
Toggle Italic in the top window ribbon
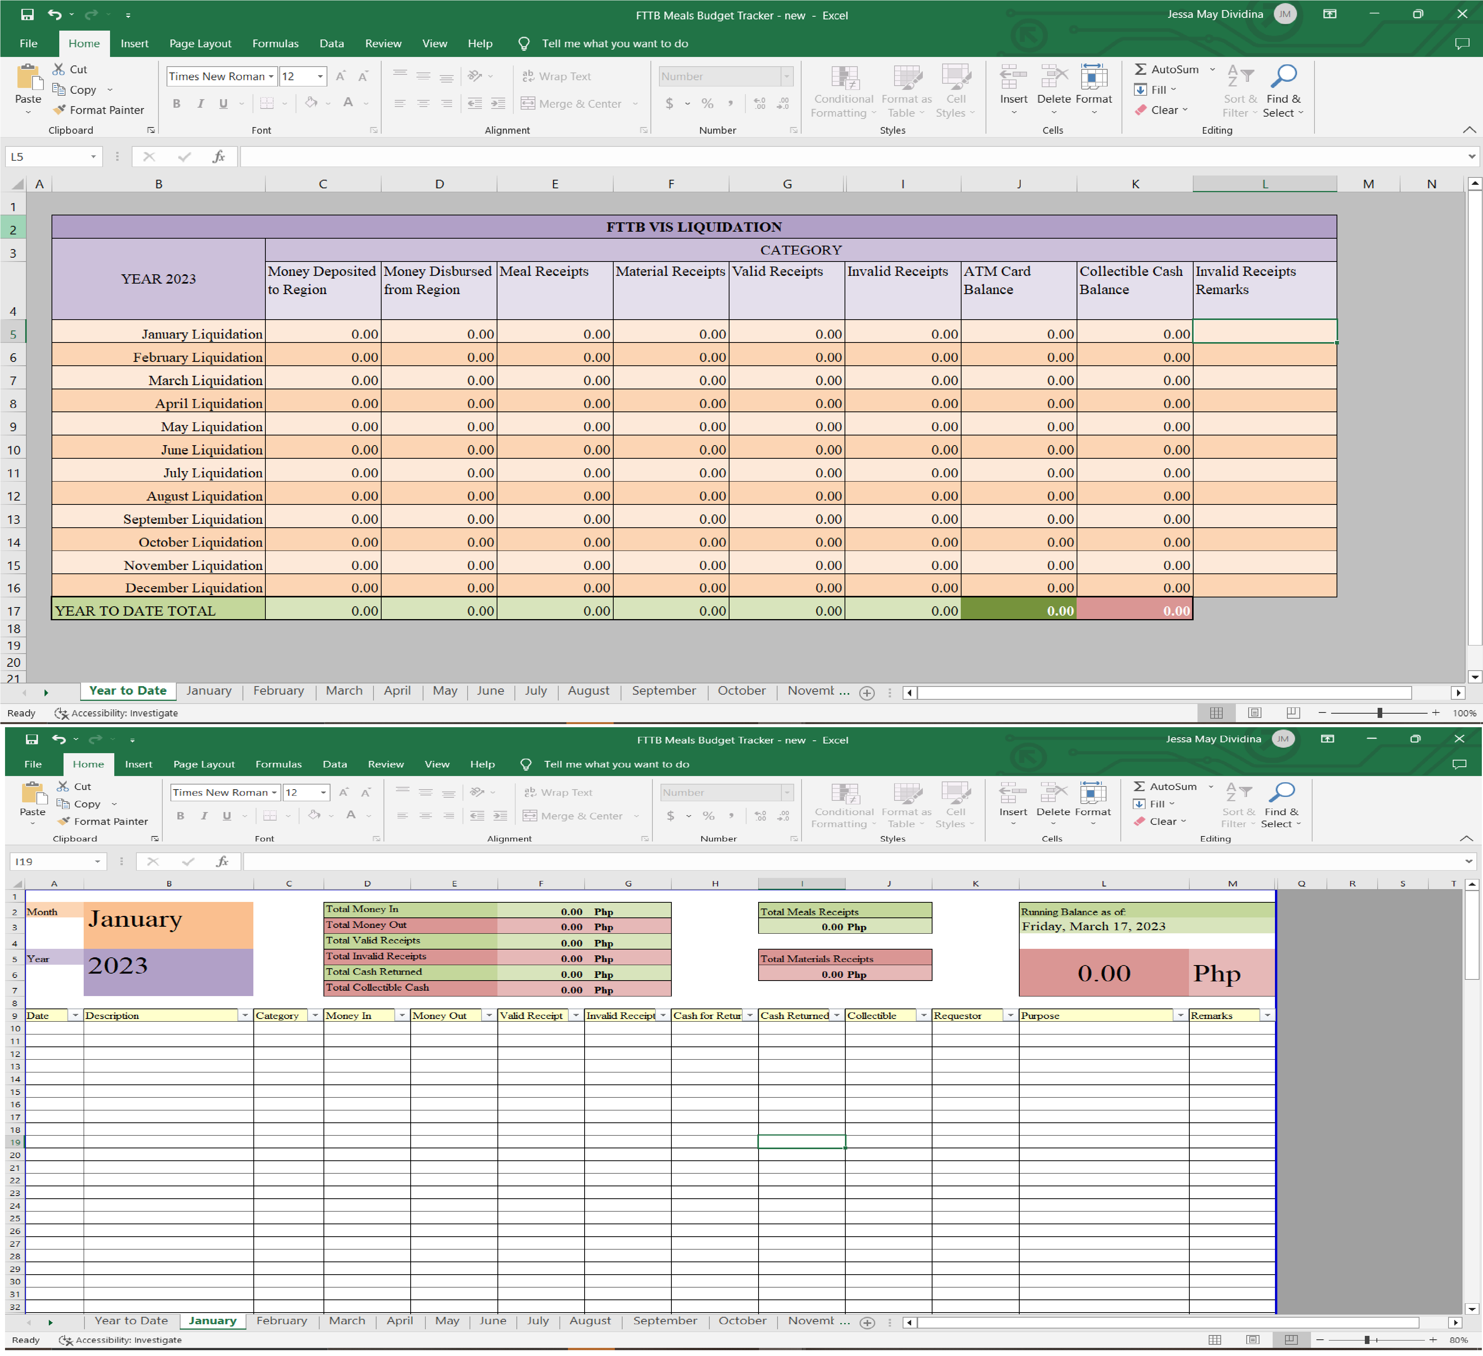tap(200, 104)
